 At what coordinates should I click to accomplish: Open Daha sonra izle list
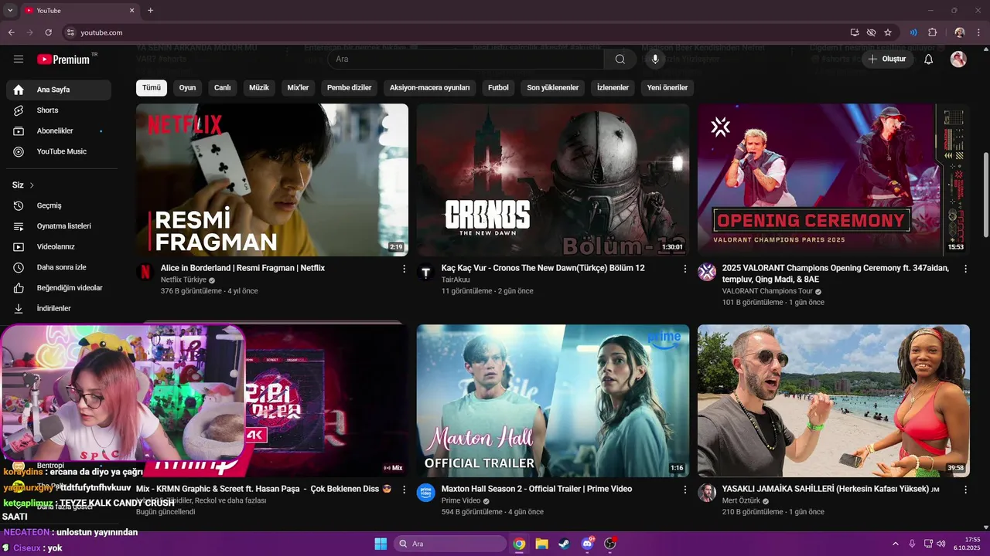point(59,267)
